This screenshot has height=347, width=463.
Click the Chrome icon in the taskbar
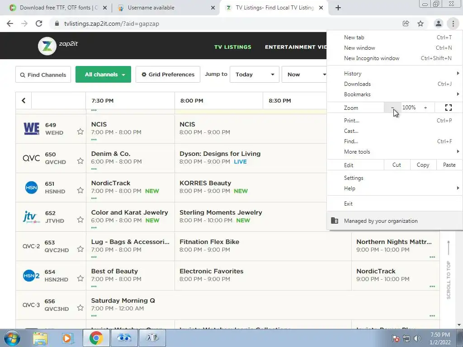click(x=96, y=338)
